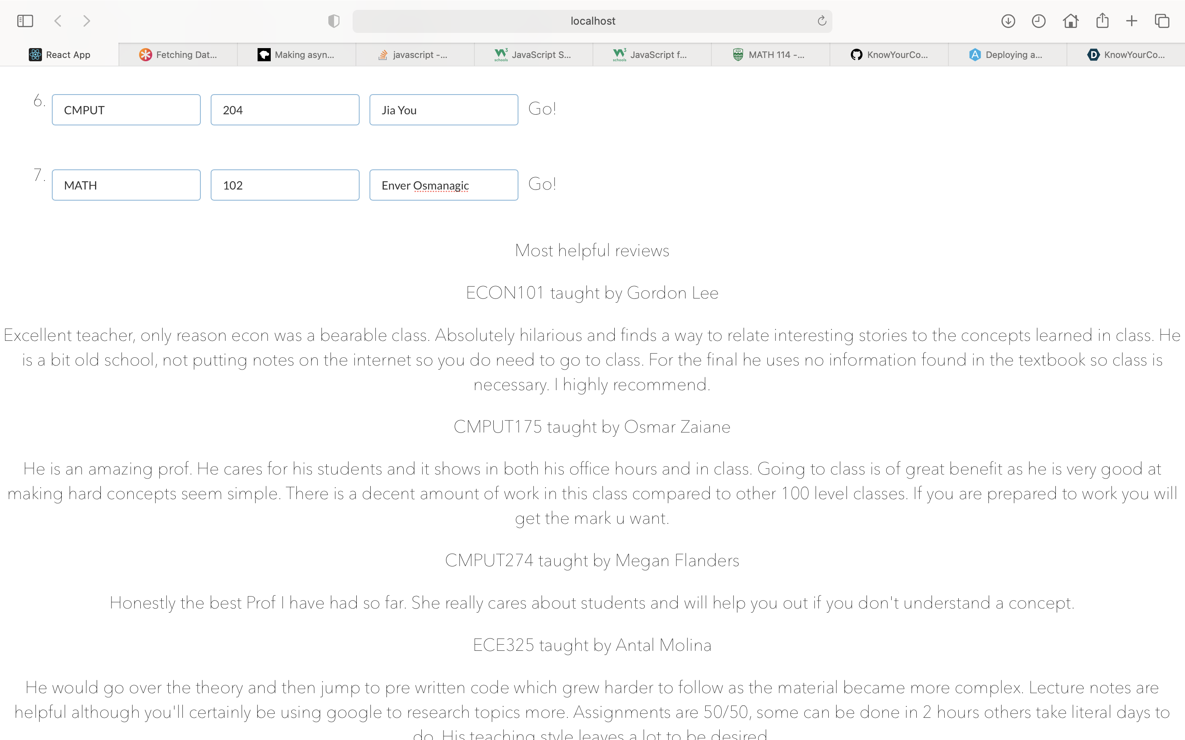
Task: Go to the home page icon
Action: click(1071, 21)
